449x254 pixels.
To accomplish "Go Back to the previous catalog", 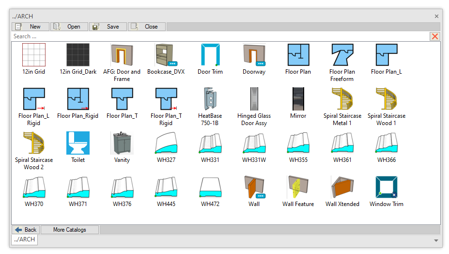I will tap(26, 230).
